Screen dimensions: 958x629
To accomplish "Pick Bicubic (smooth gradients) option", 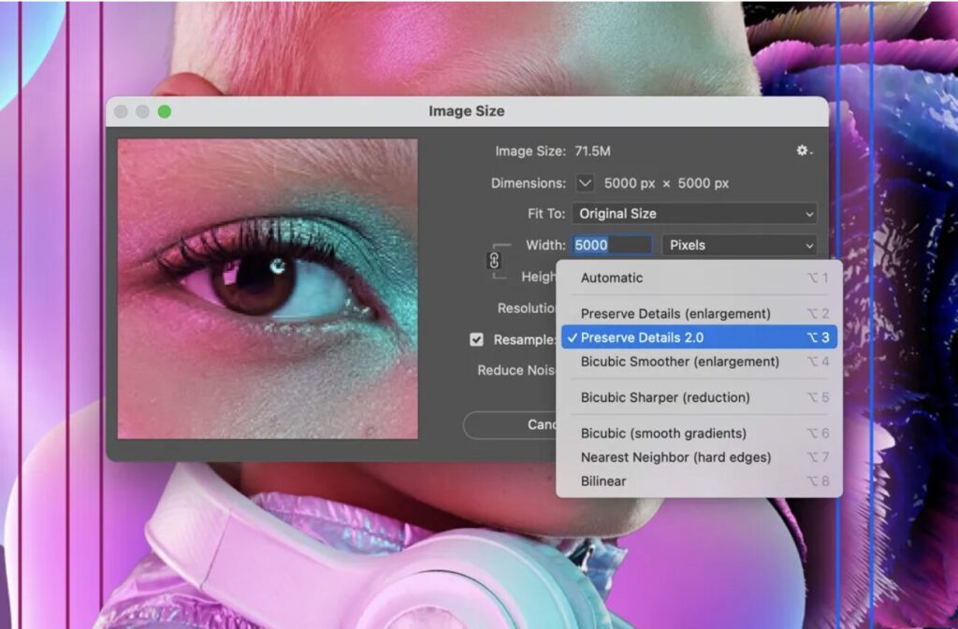I will [663, 434].
